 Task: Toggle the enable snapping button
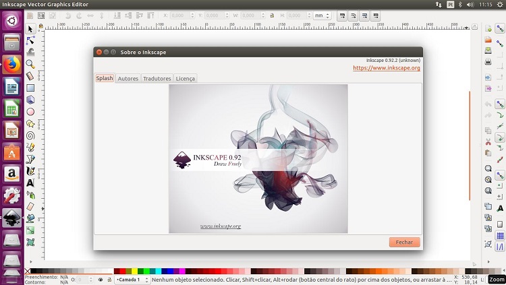500,29
